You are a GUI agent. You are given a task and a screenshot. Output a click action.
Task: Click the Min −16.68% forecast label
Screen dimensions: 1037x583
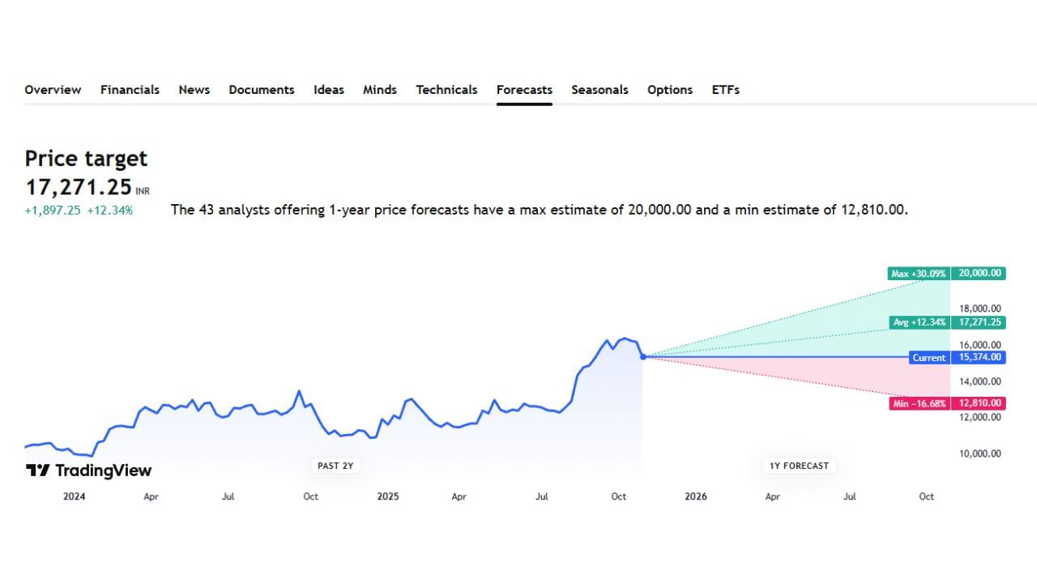[919, 403]
